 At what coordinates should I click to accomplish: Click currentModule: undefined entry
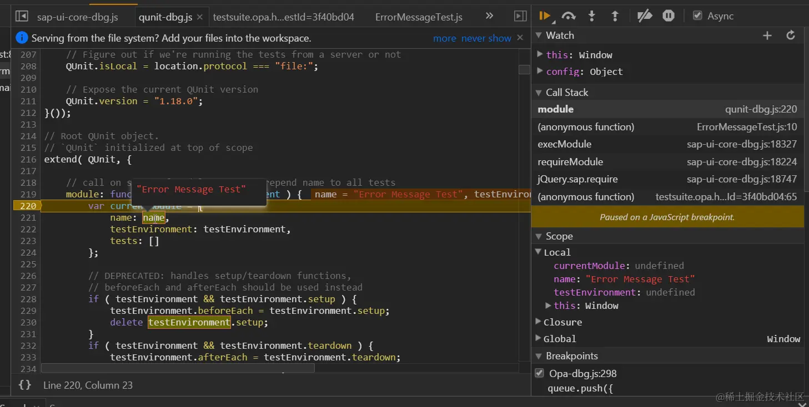click(619, 266)
